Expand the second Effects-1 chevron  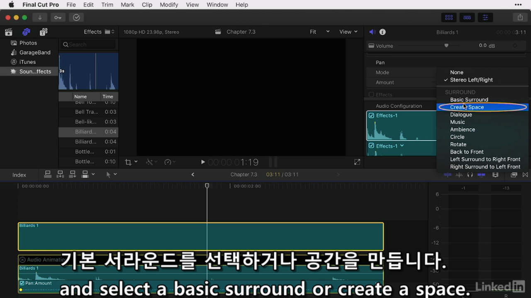tap(402, 146)
